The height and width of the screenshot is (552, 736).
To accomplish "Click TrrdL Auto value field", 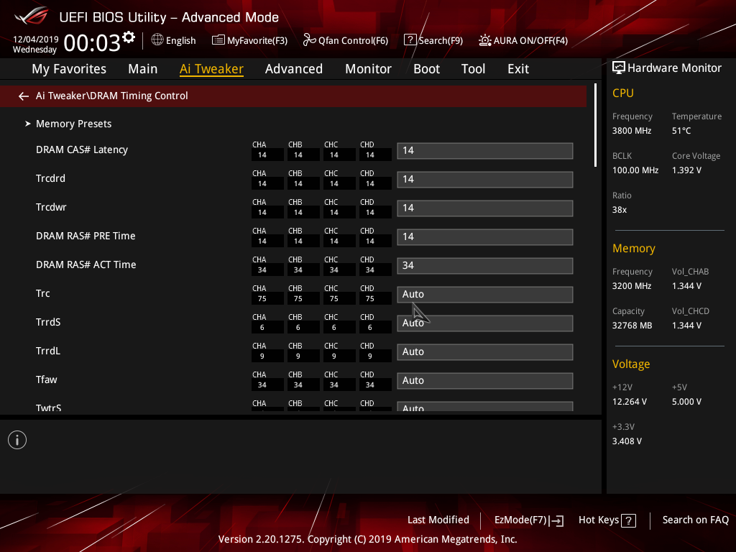I will click(485, 351).
